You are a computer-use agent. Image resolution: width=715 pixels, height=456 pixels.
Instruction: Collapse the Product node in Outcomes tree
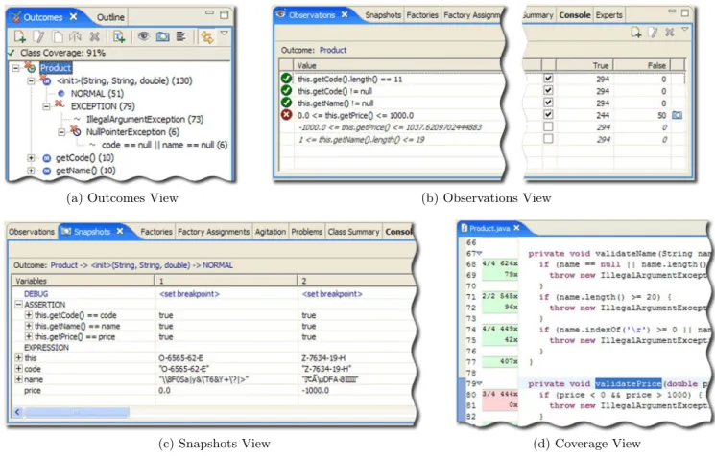(x=16, y=68)
